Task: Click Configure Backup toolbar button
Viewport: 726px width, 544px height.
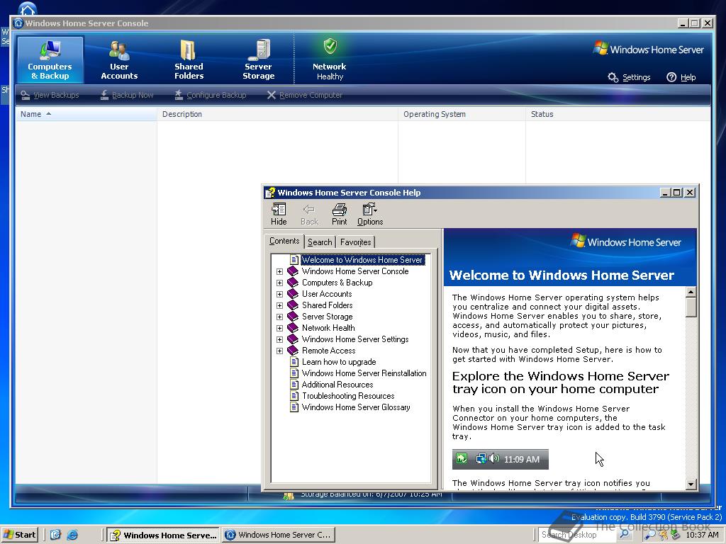Action: (x=211, y=95)
